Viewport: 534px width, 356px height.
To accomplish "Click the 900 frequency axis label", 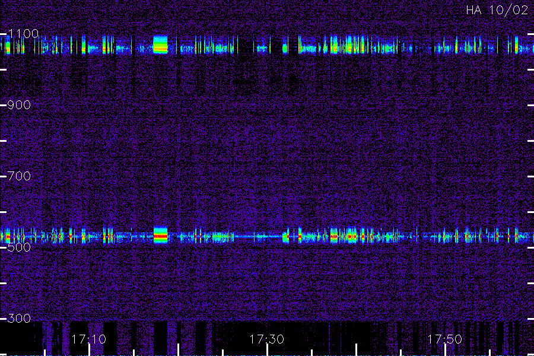I will 19,105.
